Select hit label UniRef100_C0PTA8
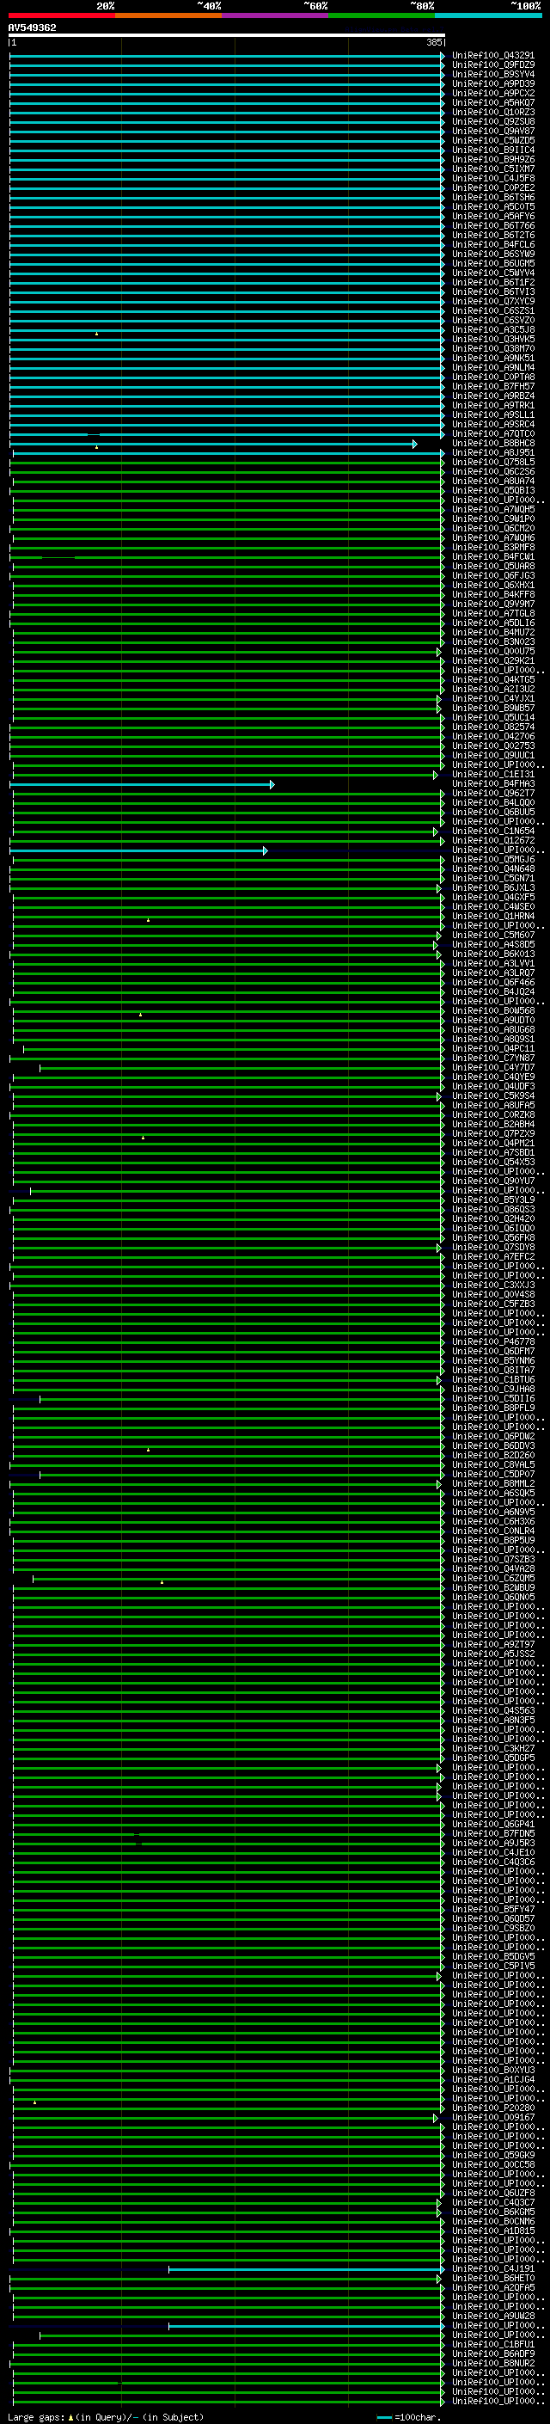Screen dimensions: 550x2424 click(x=493, y=377)
